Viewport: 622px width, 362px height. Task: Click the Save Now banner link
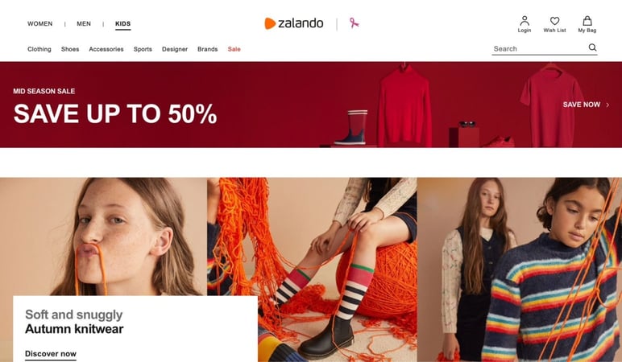[582, 105]
